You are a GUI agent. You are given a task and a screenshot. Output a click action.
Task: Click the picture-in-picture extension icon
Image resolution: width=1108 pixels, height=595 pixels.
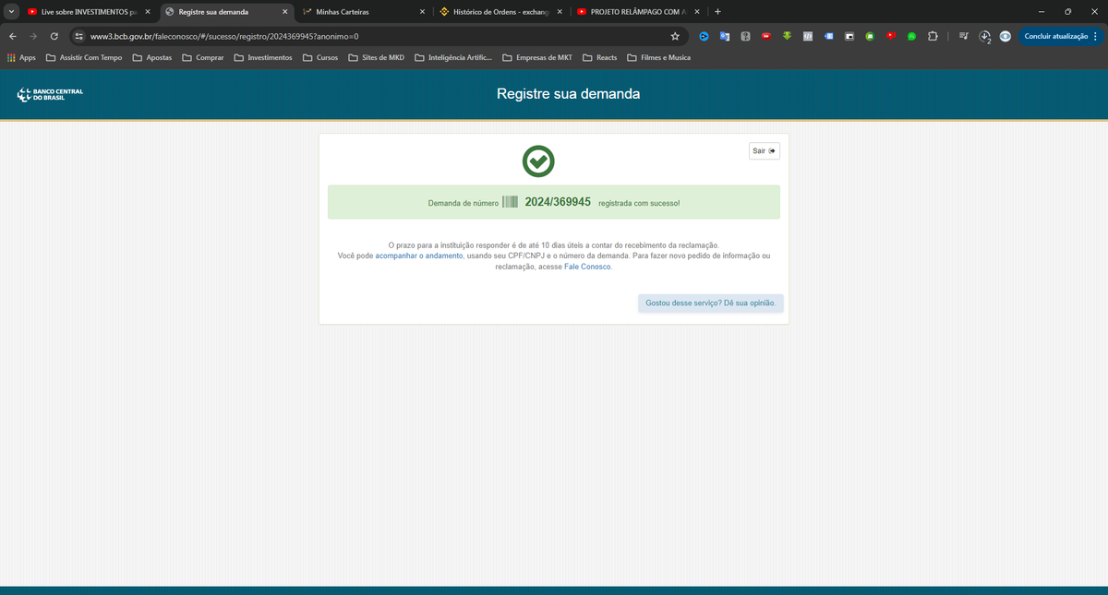coord(849,36)
